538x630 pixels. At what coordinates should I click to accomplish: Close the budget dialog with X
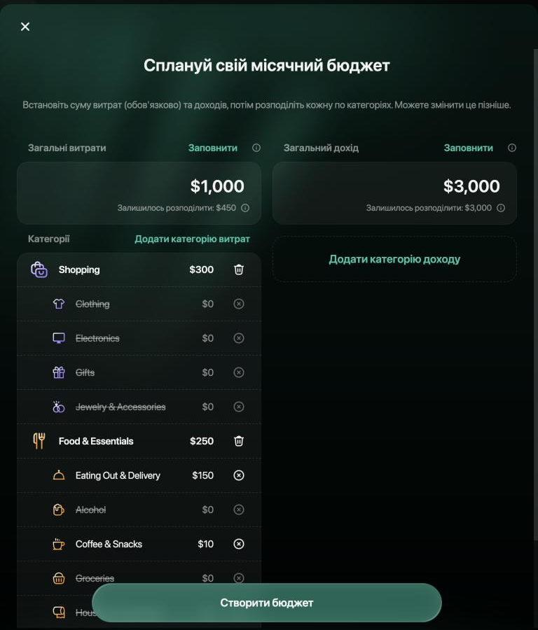click(x=25, y=27)
